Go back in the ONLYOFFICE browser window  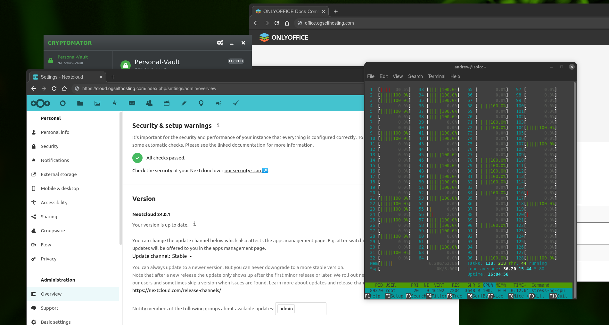256,23
